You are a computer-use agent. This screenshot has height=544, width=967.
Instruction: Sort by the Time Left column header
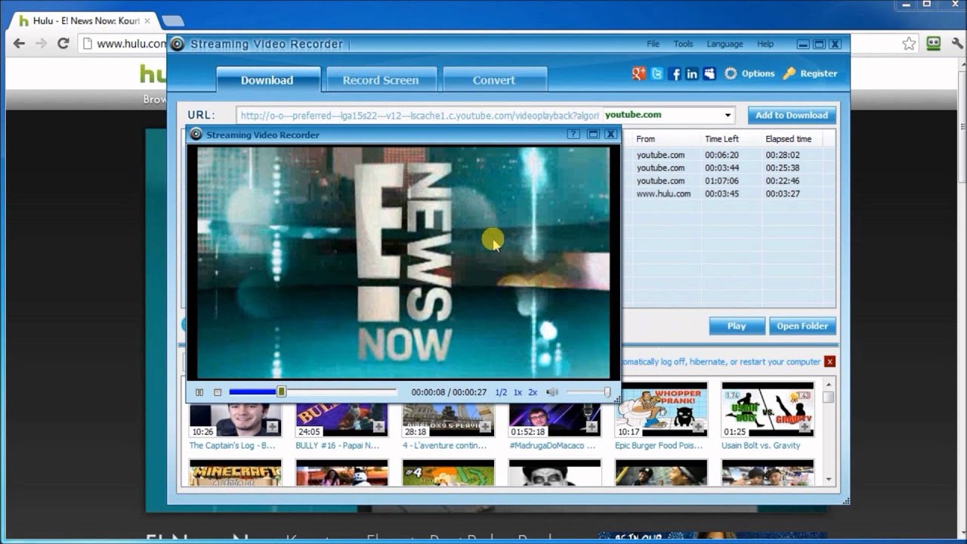point(731,139)
